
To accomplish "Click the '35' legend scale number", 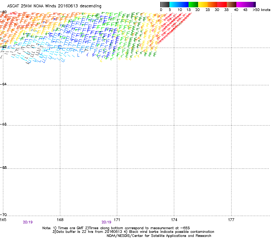I will pos(226,10).
